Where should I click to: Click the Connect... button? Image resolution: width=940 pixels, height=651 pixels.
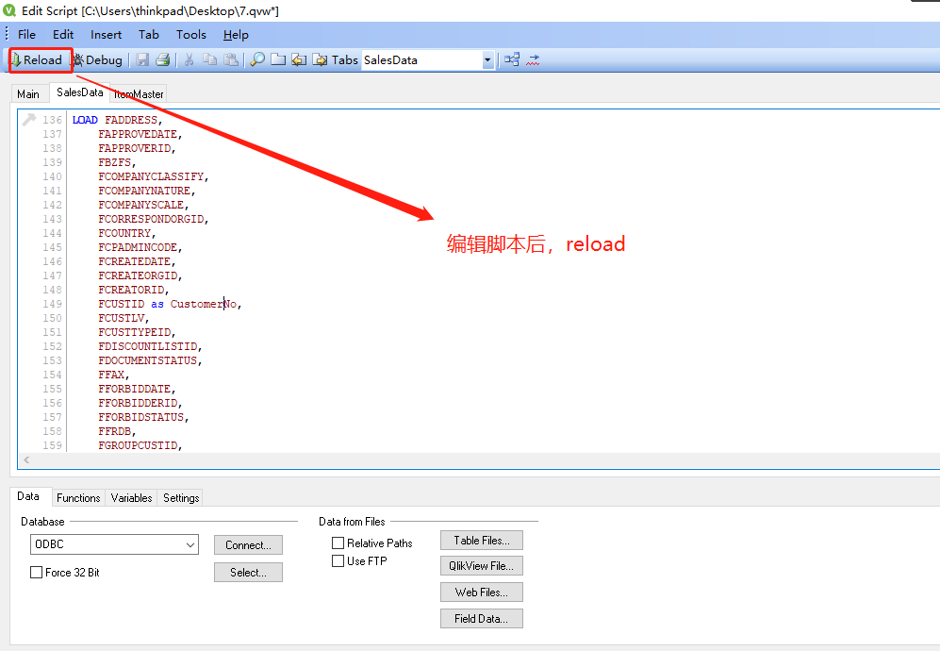[x=248, y=544]
